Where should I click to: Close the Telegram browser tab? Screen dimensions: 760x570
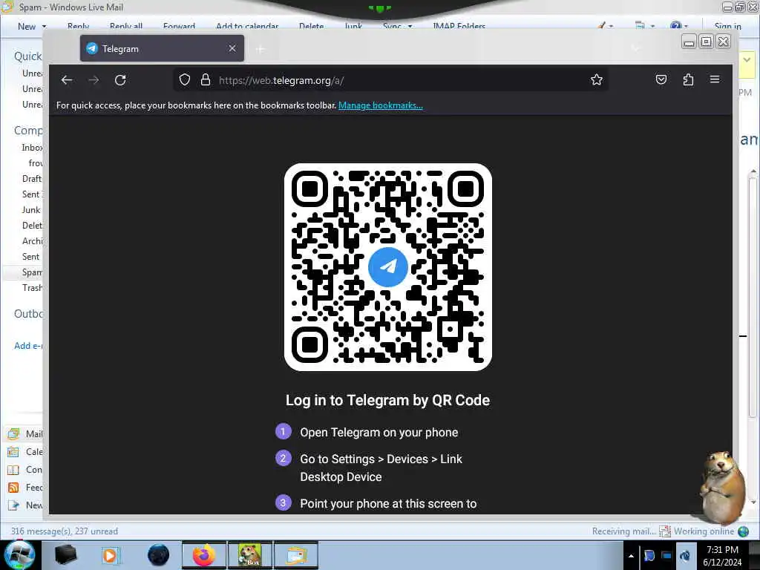pyautogui.click(x=232, y=48)
